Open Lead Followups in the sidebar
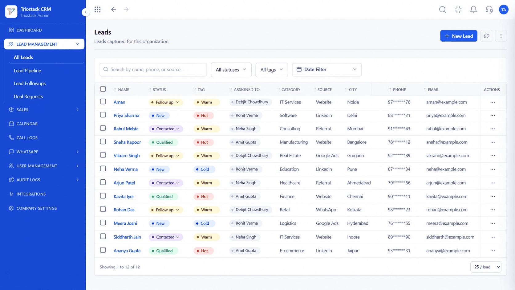Image resolution: width=515 pixels, height=290 pixels. coord(30,84)
